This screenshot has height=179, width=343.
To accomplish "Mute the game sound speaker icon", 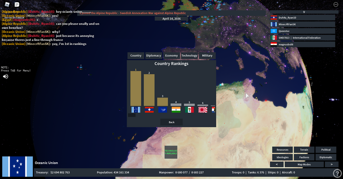I will pos(5,76).
